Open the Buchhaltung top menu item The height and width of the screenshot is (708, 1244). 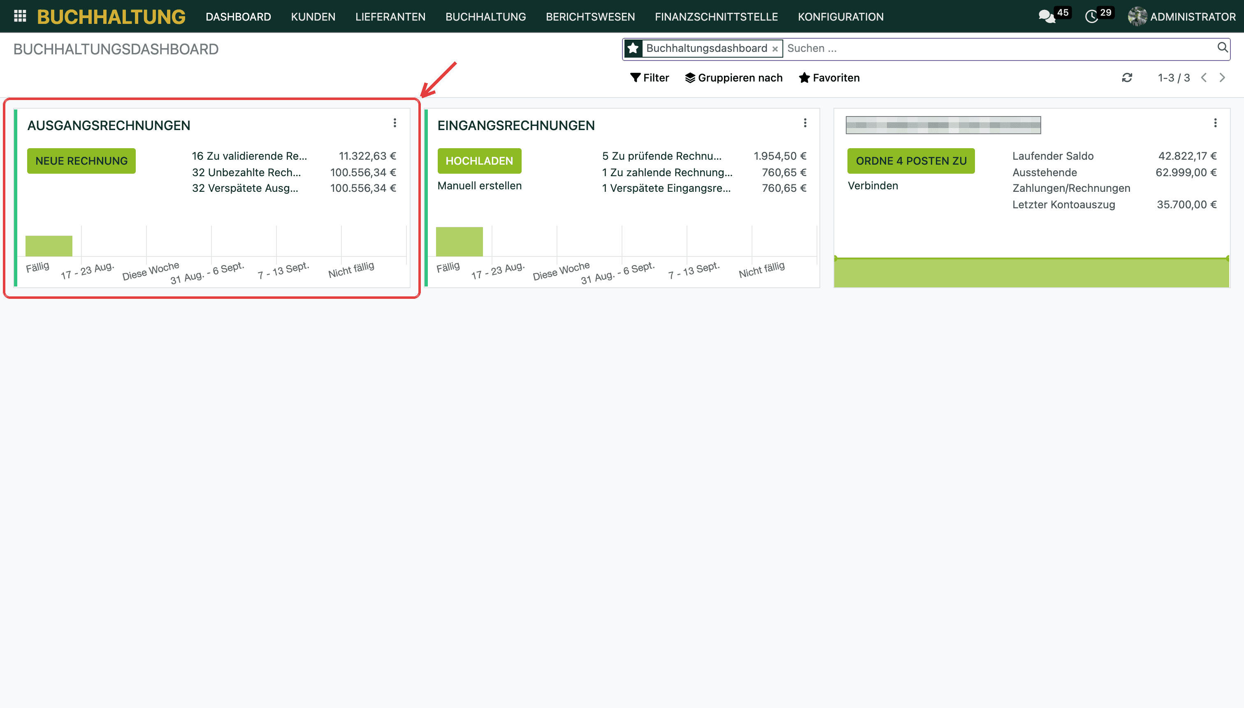coord(485,16)
